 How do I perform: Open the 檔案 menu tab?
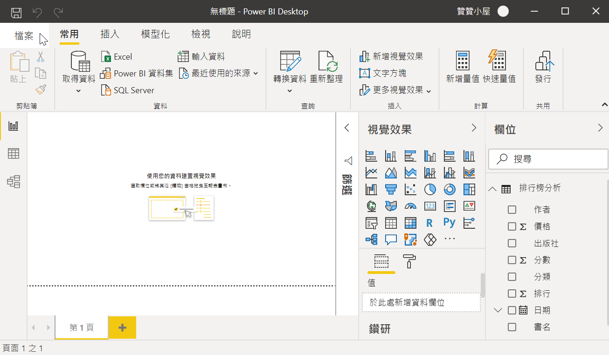pyautogui.click(x=24, y=35)
